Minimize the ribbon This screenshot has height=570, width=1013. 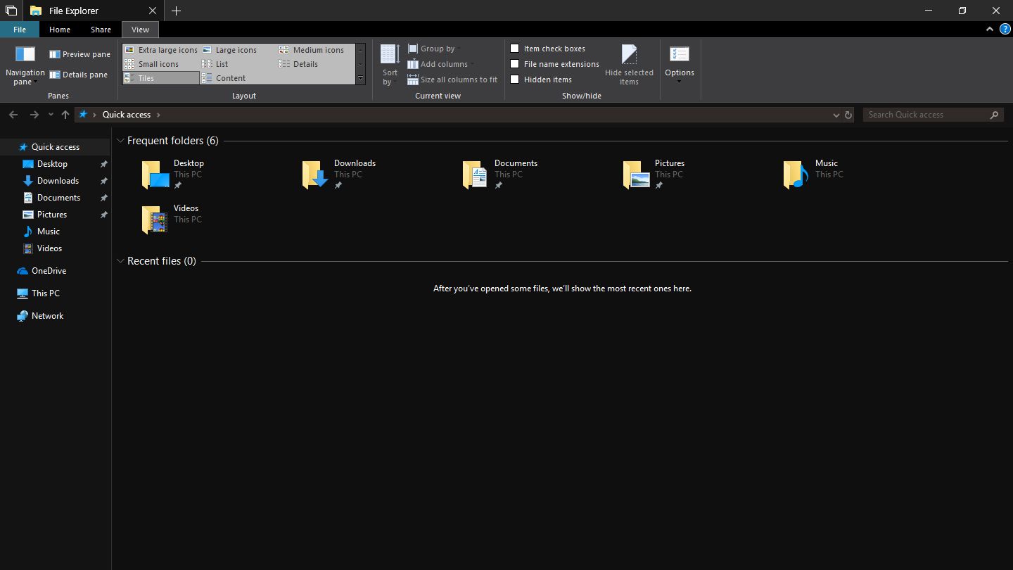[x=990, y=29]
